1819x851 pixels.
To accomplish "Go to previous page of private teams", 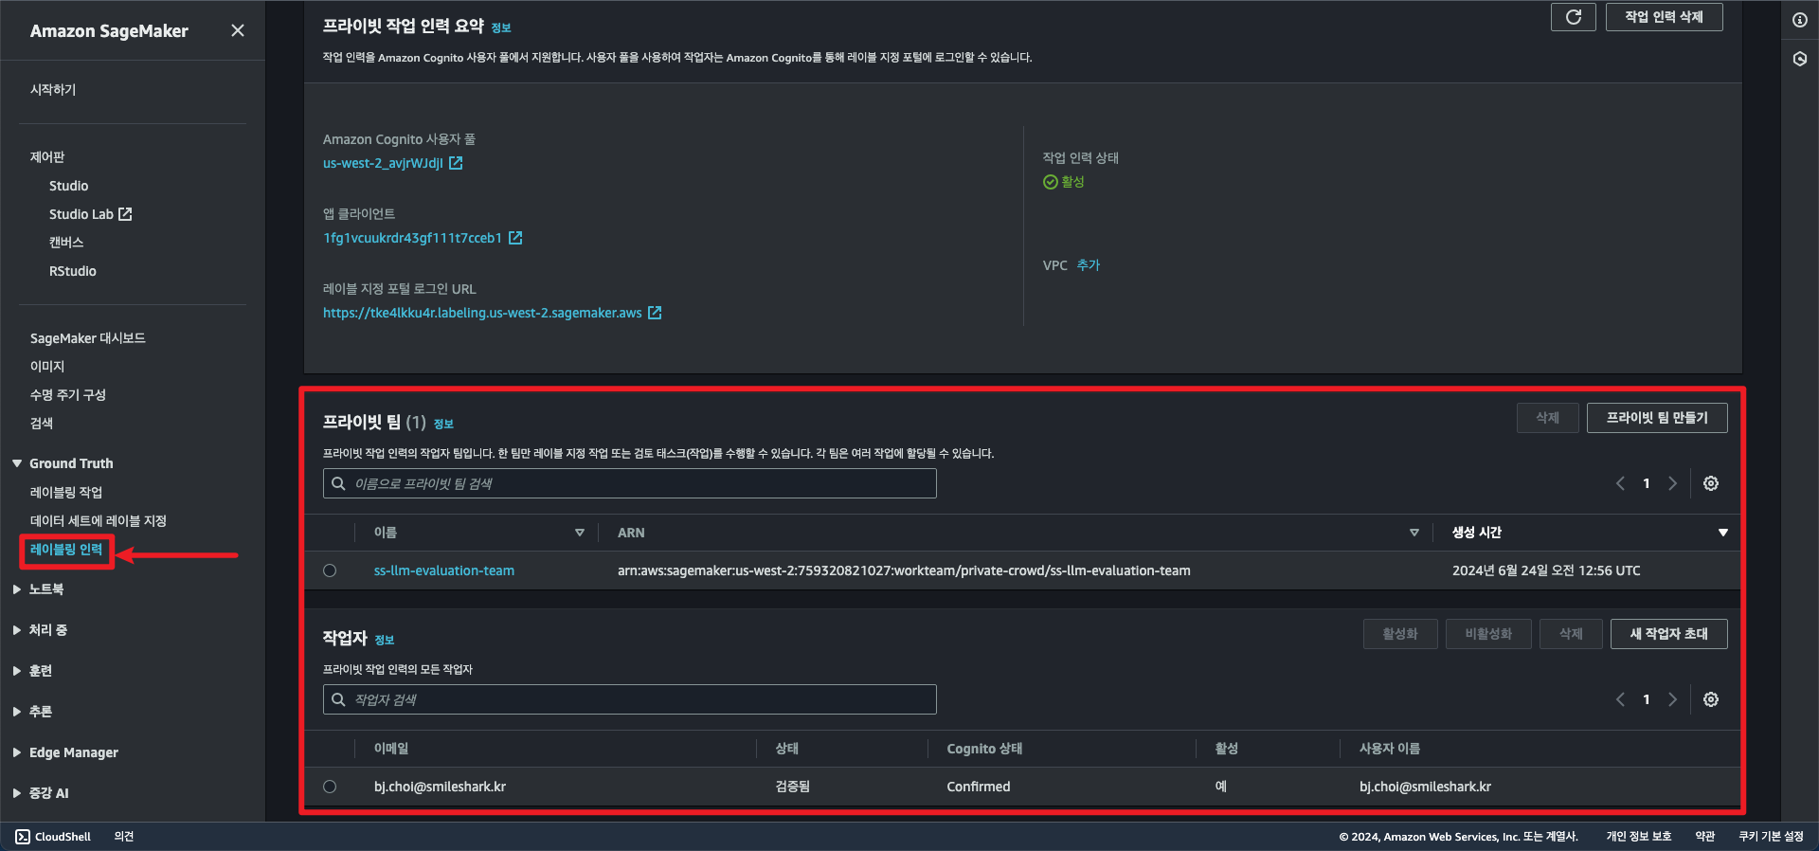I will [1620, 483].
